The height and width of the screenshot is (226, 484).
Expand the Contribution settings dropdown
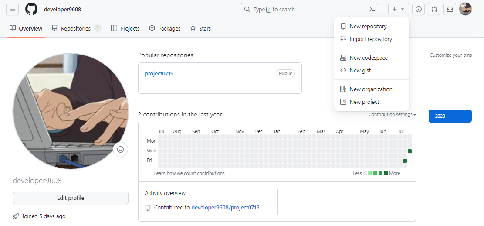point(392,114)
